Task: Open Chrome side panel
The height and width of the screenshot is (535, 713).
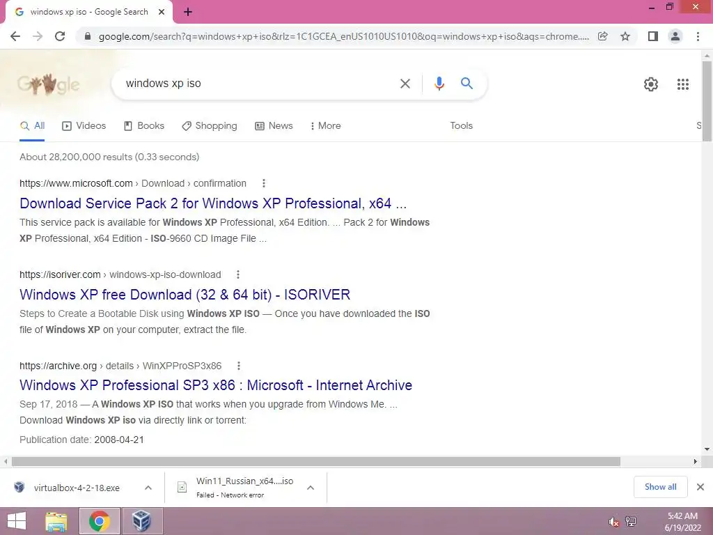Action: pos(653,36)
